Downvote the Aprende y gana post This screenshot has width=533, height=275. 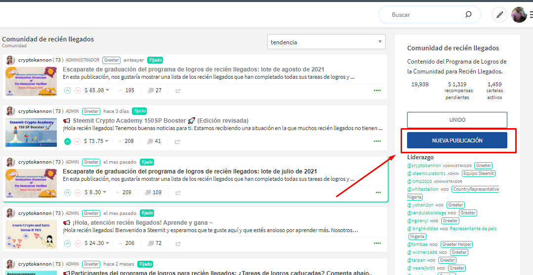(78, 243)
